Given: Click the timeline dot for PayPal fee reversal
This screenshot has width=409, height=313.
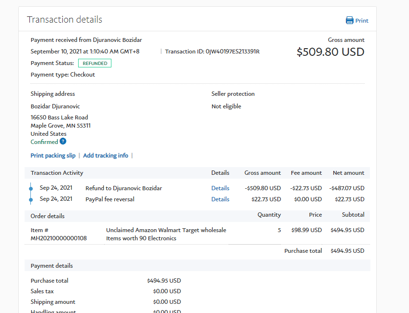Looking at the screenshot, I should tap(31, 199).
